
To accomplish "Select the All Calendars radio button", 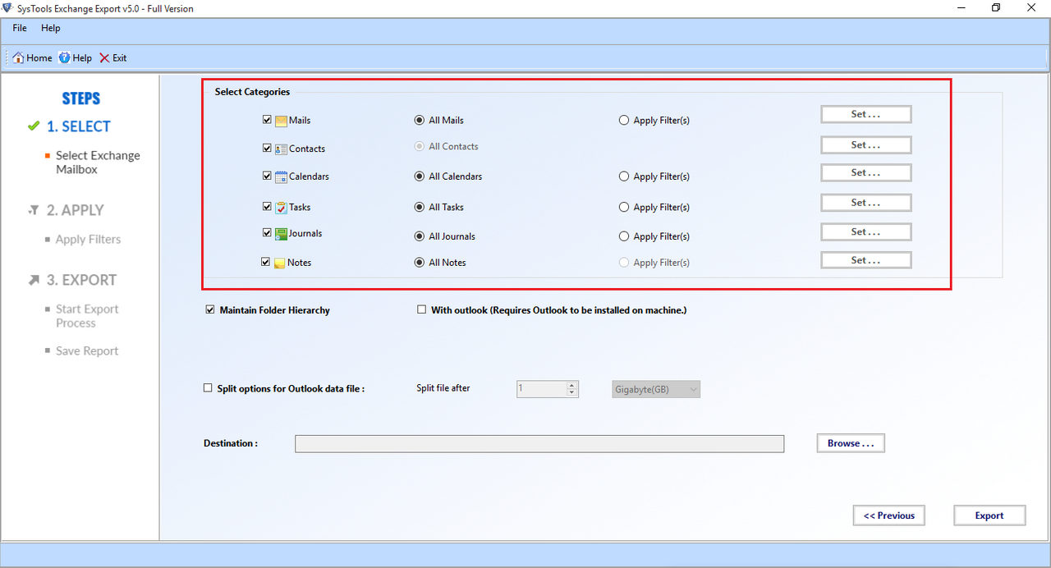I will coord(419,176).
